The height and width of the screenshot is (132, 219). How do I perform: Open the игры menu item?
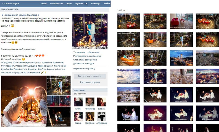point(69,4)
